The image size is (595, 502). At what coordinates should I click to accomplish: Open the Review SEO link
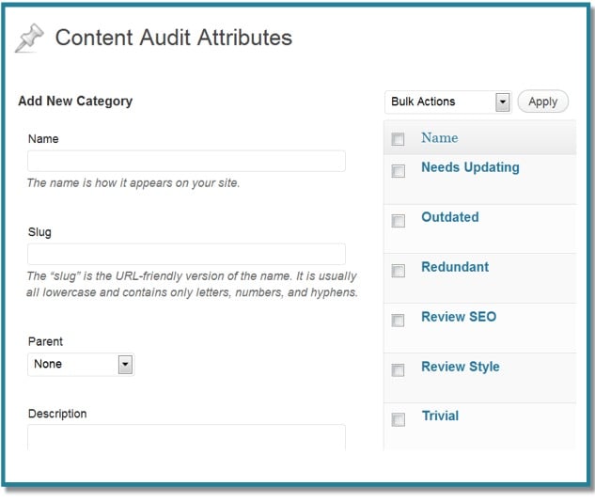[x=459, y=317]
